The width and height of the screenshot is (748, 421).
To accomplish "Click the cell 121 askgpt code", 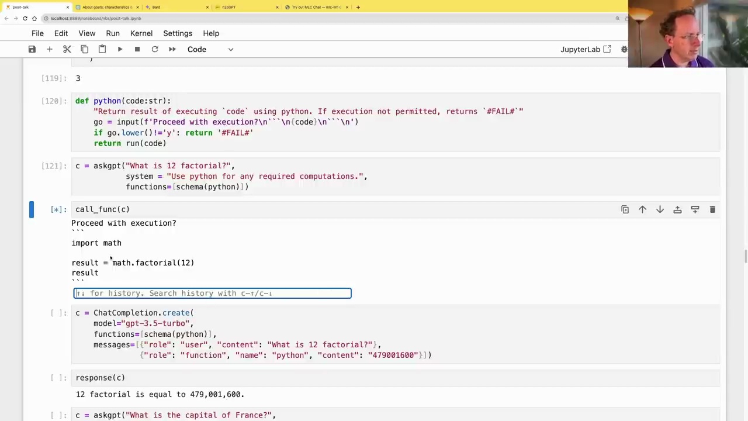I will coord(396,176).
